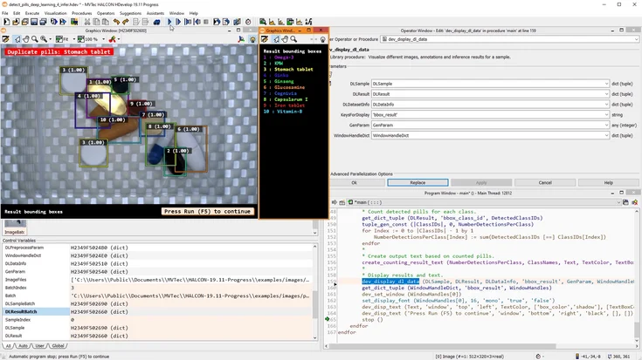Click the Run program play icon
The height and width of the screenshot is (360, 642).
tap(169, 22)
